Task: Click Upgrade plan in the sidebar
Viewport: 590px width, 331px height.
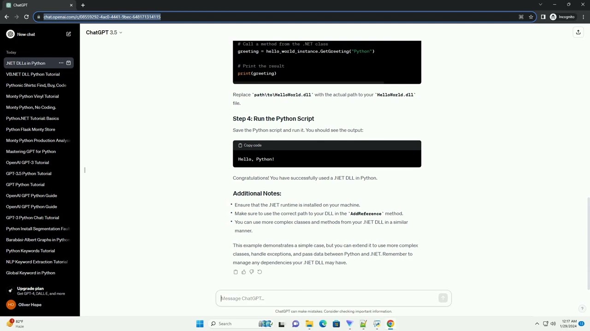Action: tap(40, 291)
